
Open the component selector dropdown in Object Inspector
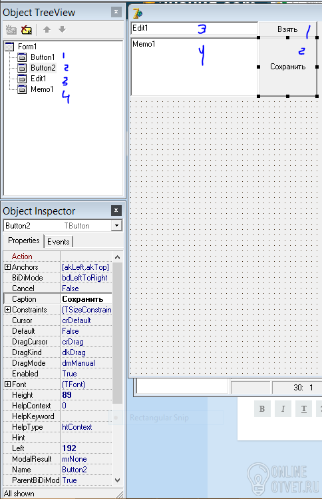[116, 226]
